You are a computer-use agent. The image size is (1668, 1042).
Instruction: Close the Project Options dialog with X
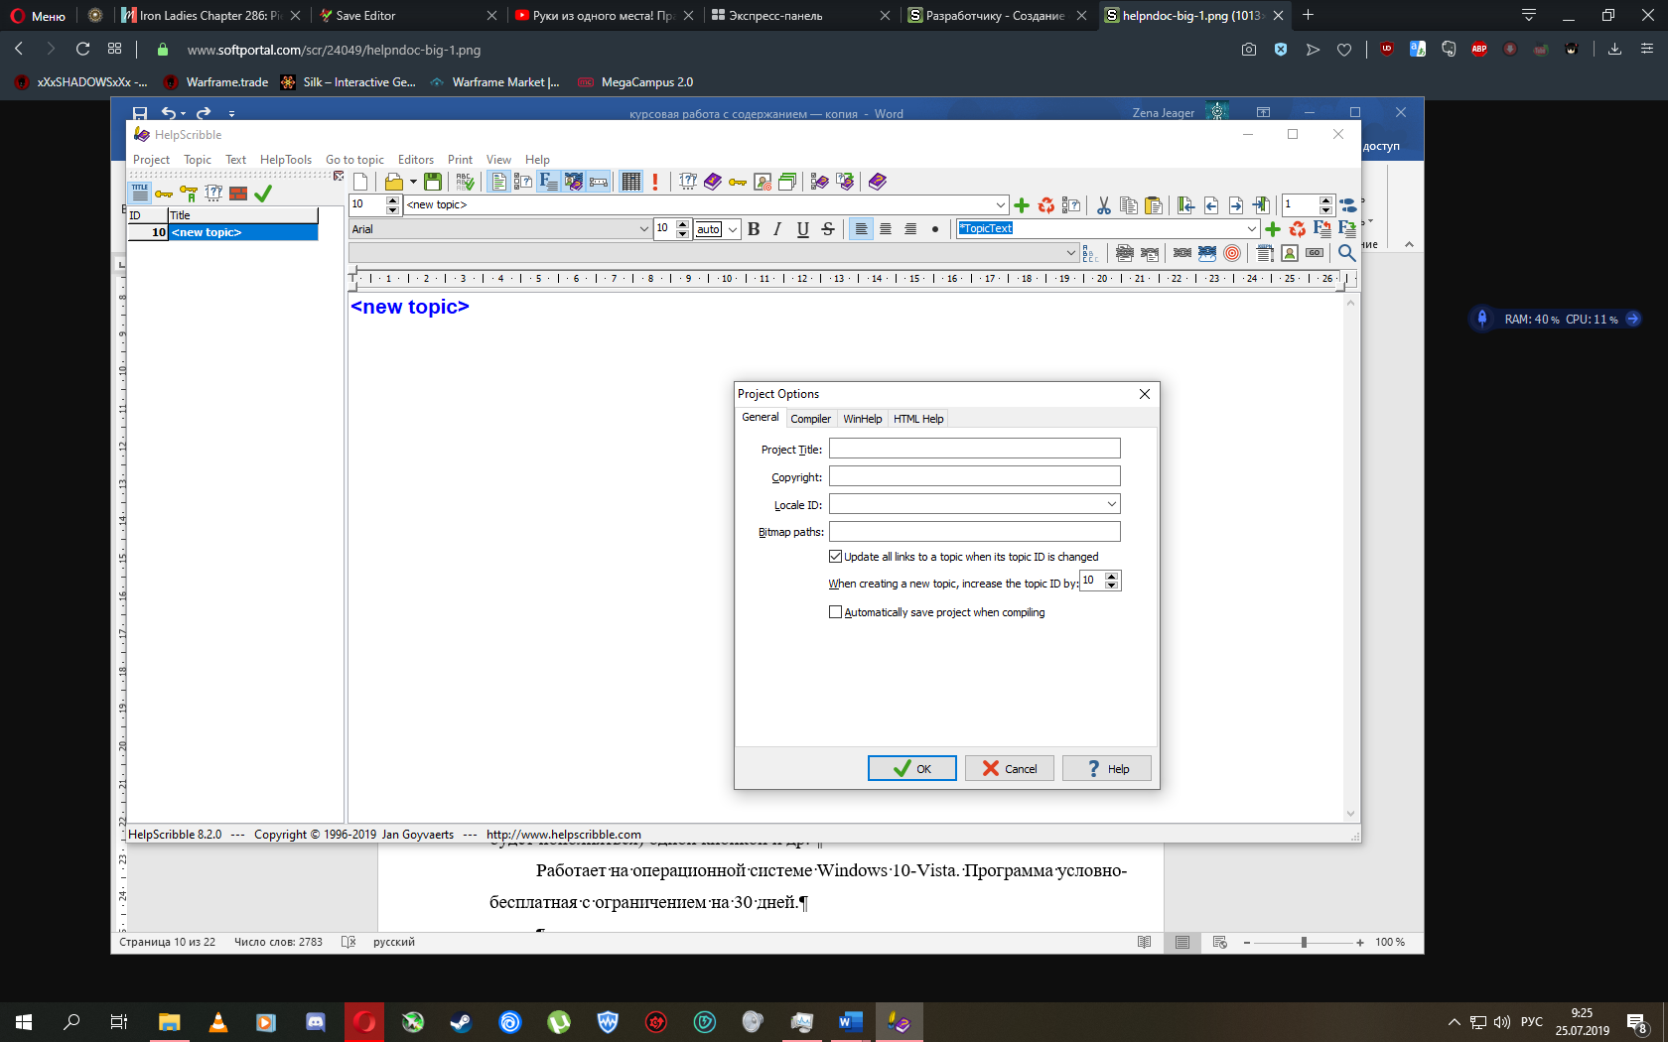1145,394
